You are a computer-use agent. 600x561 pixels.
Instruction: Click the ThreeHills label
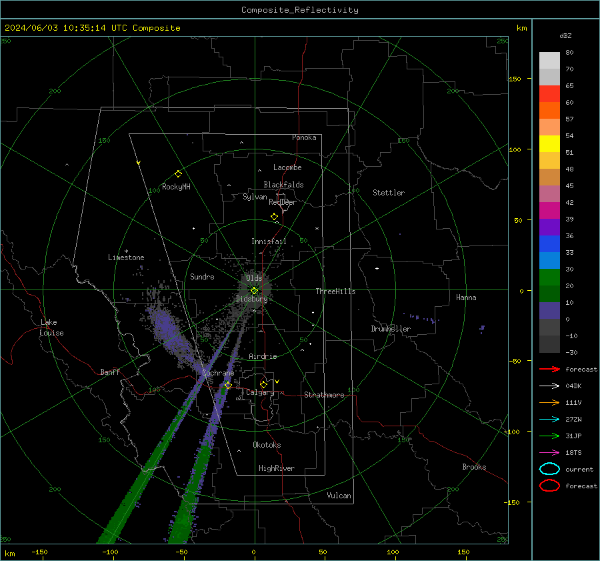pyautogui.click(x=335, y=292)
